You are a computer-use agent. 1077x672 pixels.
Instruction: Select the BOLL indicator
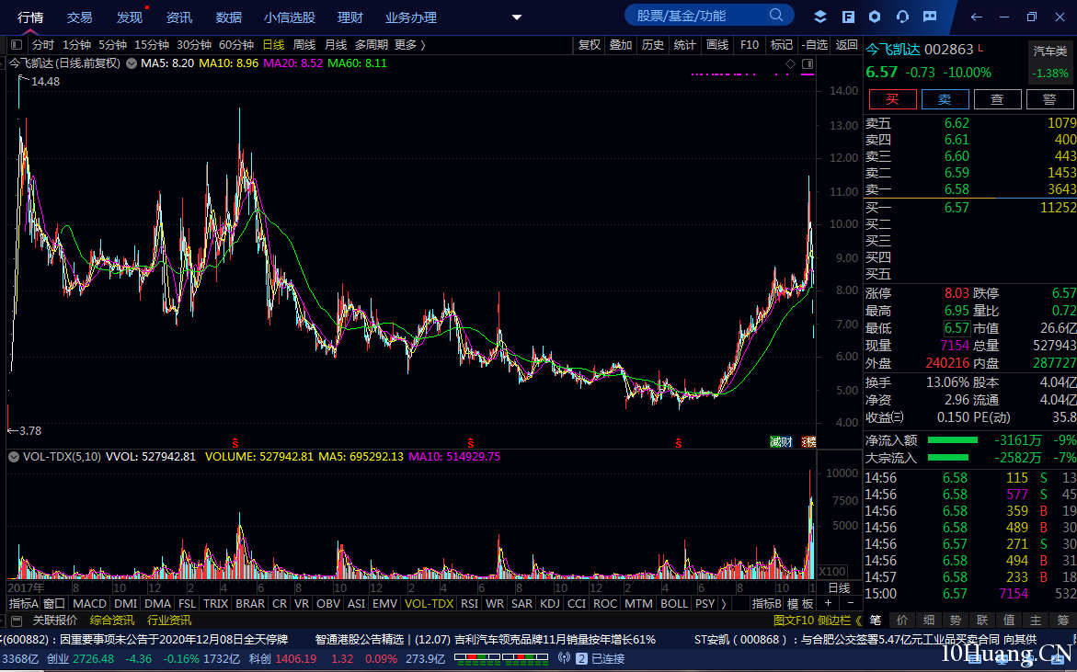(673, 603)
